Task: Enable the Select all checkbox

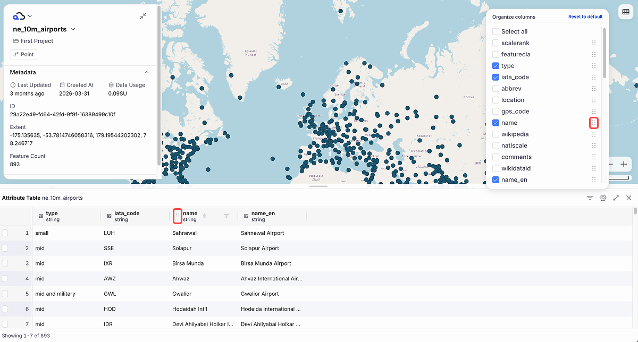Action: coord(496,31)
